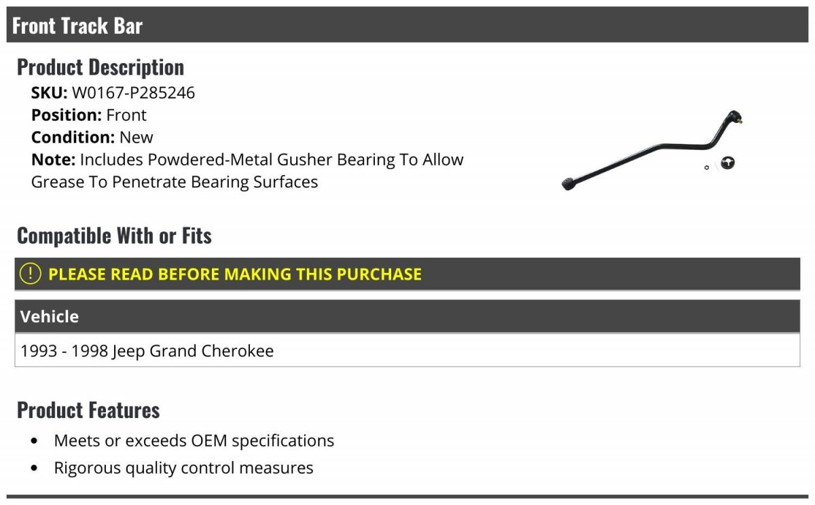Click the tiny washer ring in product photo
This screenshot has height=505, width=815.
pyautogui.click(x=706, y=168)
